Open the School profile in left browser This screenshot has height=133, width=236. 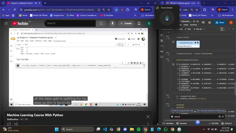coord(145,10)
